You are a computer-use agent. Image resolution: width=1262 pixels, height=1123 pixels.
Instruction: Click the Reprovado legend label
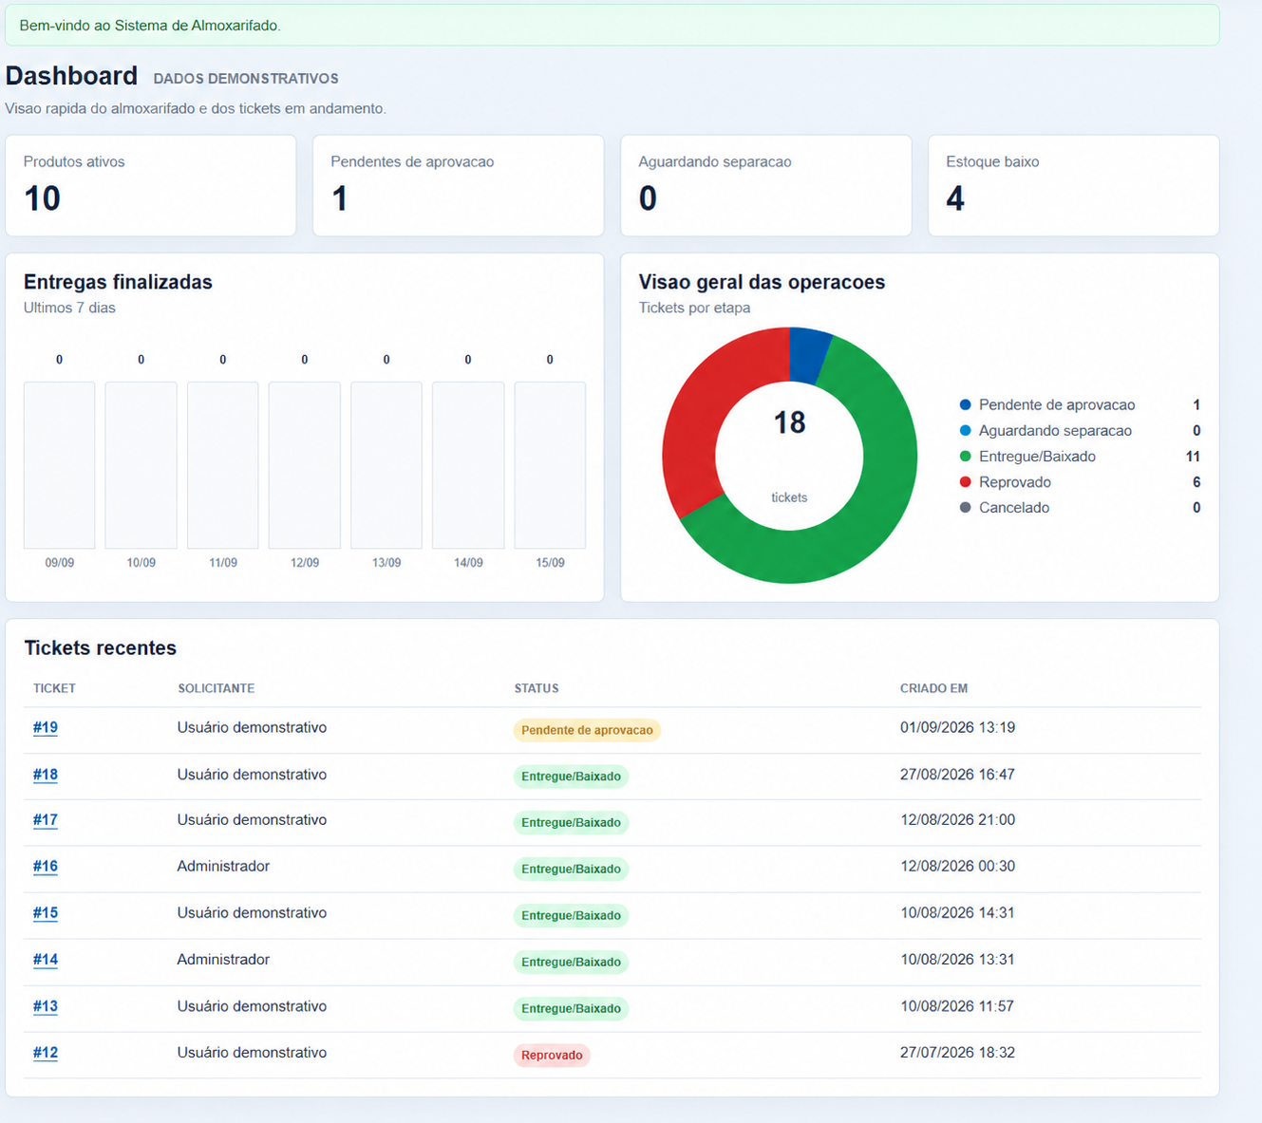pos(1015,482)
